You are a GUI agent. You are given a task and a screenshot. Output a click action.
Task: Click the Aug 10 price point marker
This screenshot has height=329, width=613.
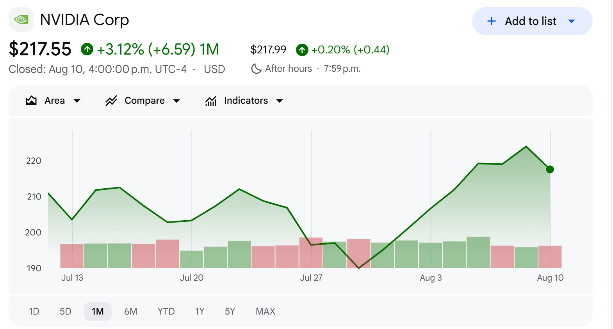click(550, 169)
